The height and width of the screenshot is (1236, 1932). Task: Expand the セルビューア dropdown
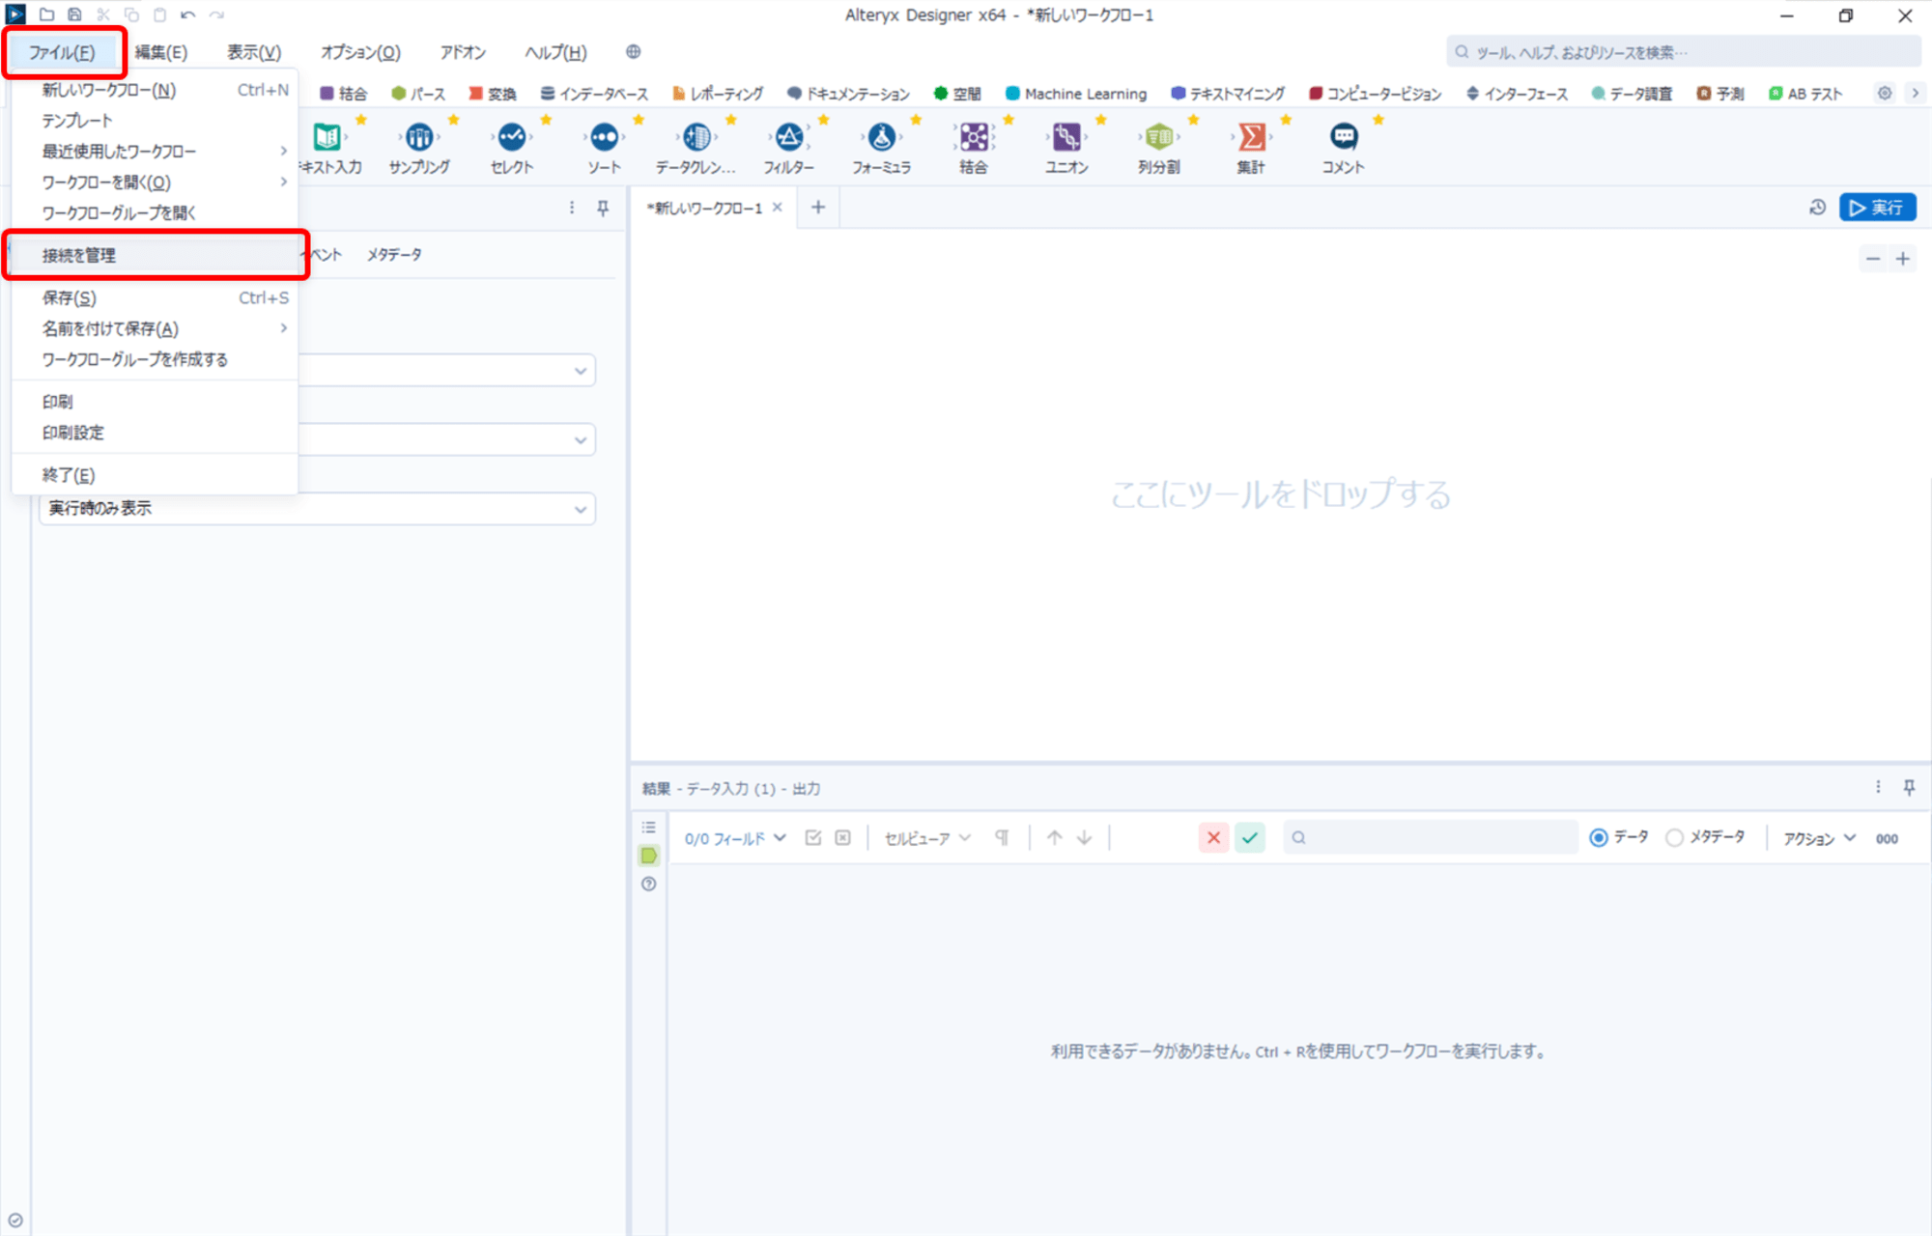point(927,838)
